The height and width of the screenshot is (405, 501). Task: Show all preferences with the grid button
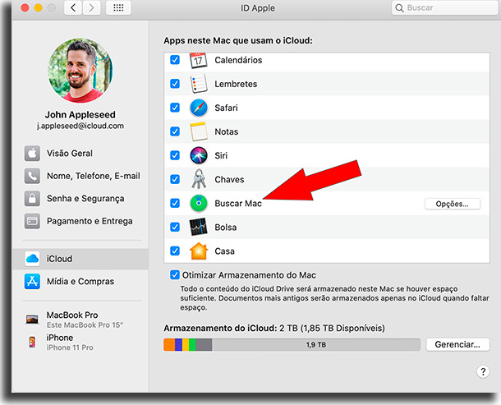118,7
